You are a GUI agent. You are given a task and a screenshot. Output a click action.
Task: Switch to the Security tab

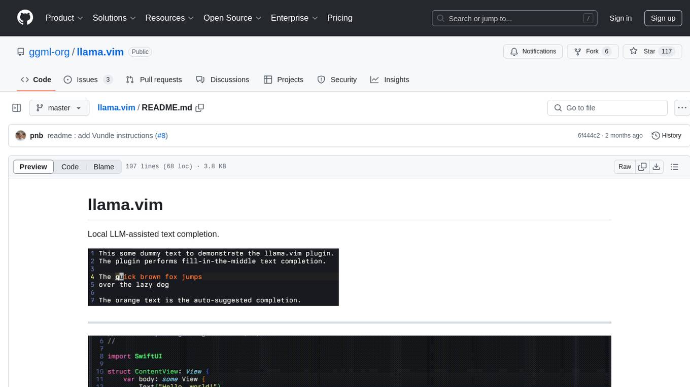[x=337, y=80]
